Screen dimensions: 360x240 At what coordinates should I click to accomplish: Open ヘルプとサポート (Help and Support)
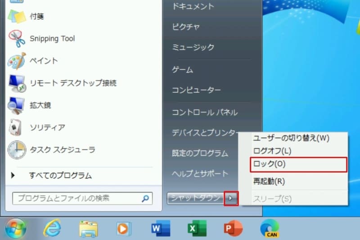tap(200, 174)
